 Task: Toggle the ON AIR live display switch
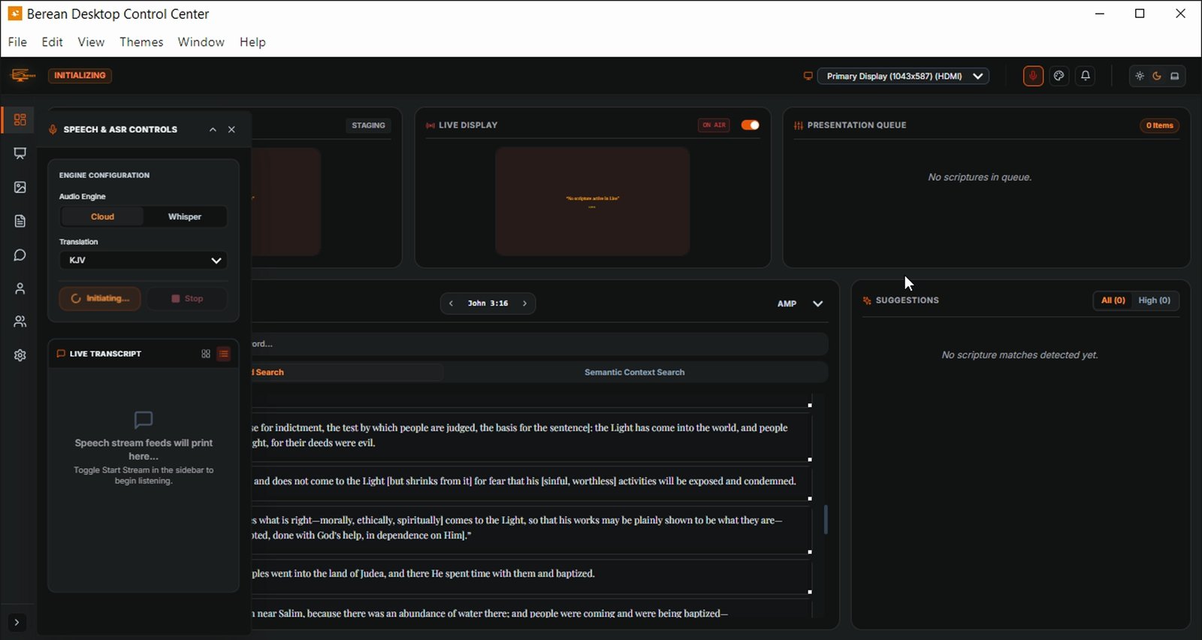coord(750,125)
